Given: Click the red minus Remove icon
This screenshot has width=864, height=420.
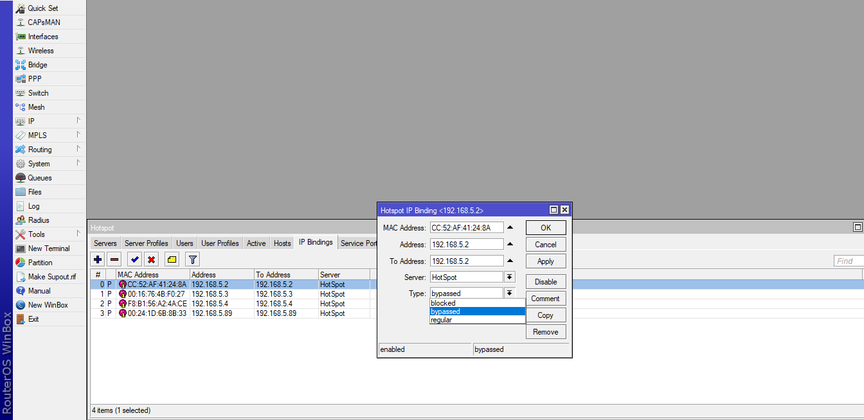Looking at the screenshot, I should (114, 259).
